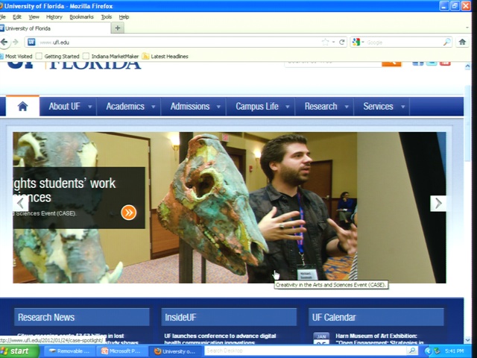Open the Bookmarks menu
This screenshot has width=477, height=358.
click(x=81, y=17)
